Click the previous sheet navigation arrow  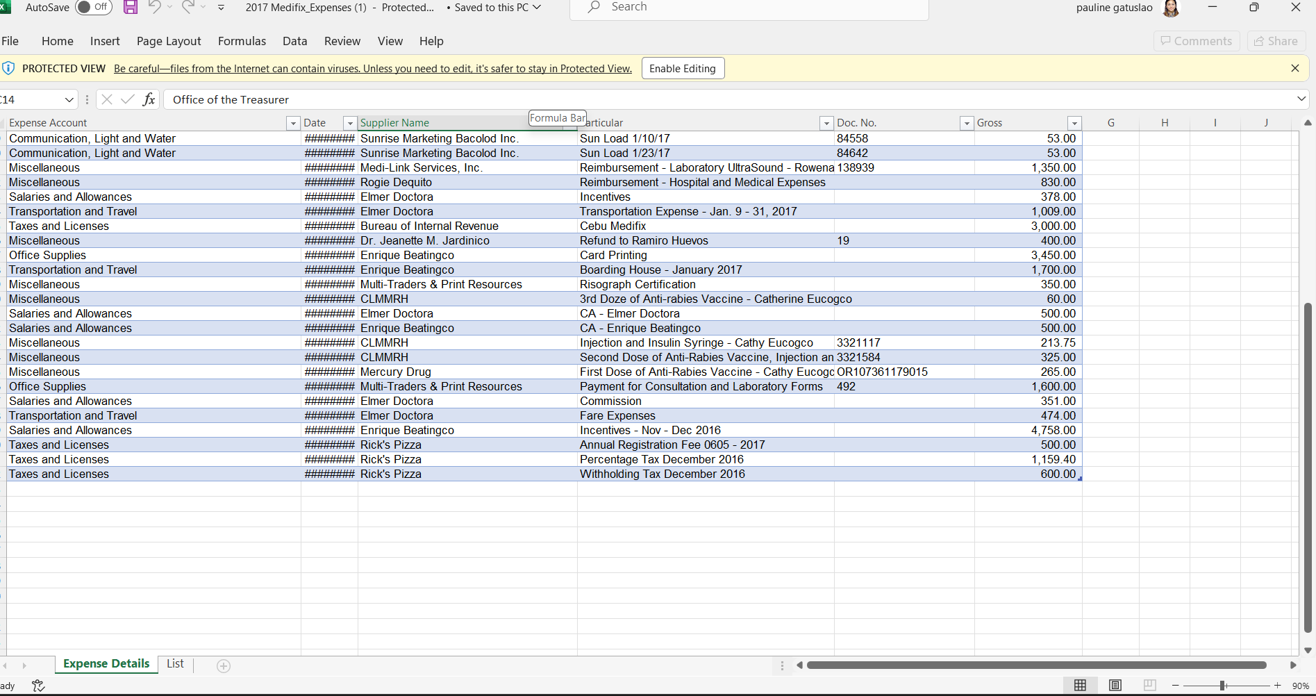6,665
